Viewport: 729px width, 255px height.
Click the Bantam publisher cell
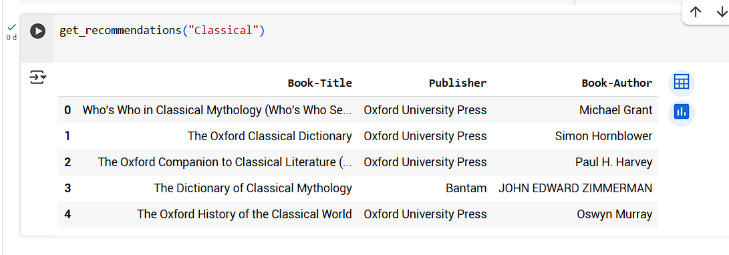click(x=466, y=188)
